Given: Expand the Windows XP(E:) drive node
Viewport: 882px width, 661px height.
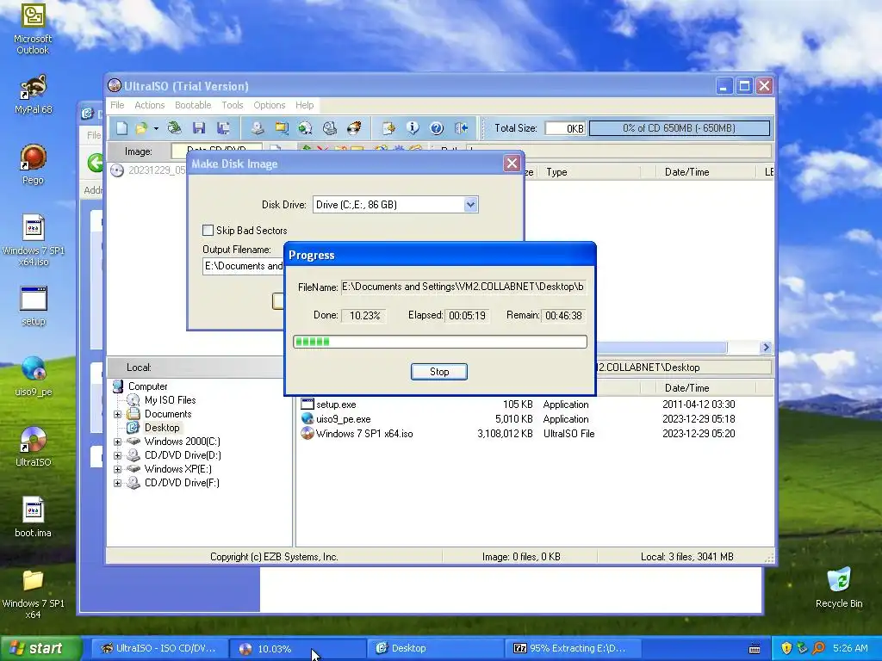Looking at the screenshot, I should click(x=117, y=469).
